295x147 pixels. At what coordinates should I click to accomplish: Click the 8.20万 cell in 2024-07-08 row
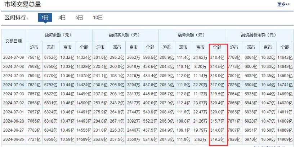[x=200, y=67]
